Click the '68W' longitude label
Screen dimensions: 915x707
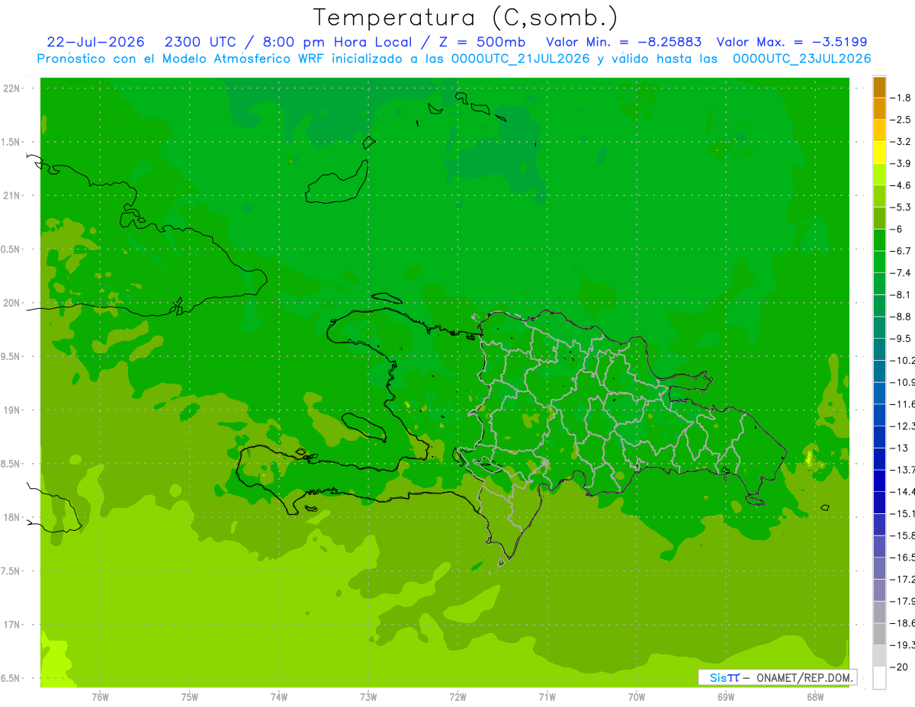[815, 697]
